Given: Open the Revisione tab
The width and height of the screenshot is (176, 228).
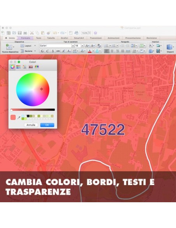Looking at the screenshot, I should (x=151, y=38).
